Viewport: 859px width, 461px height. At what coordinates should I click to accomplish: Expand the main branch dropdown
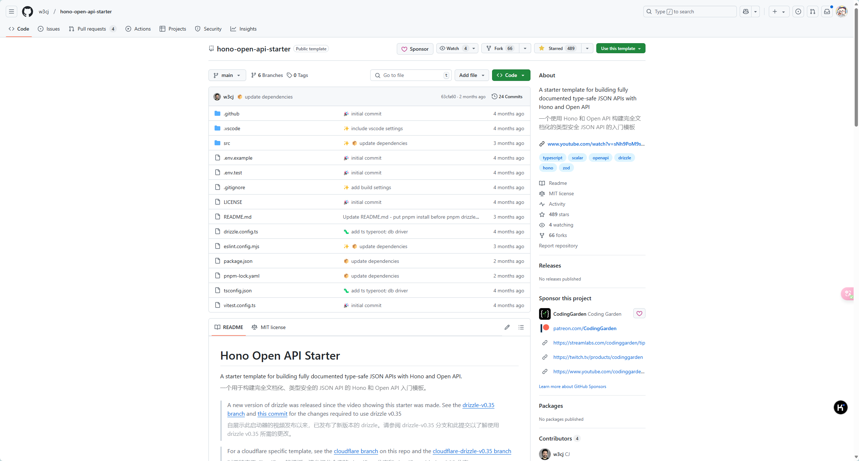[227, 75]
